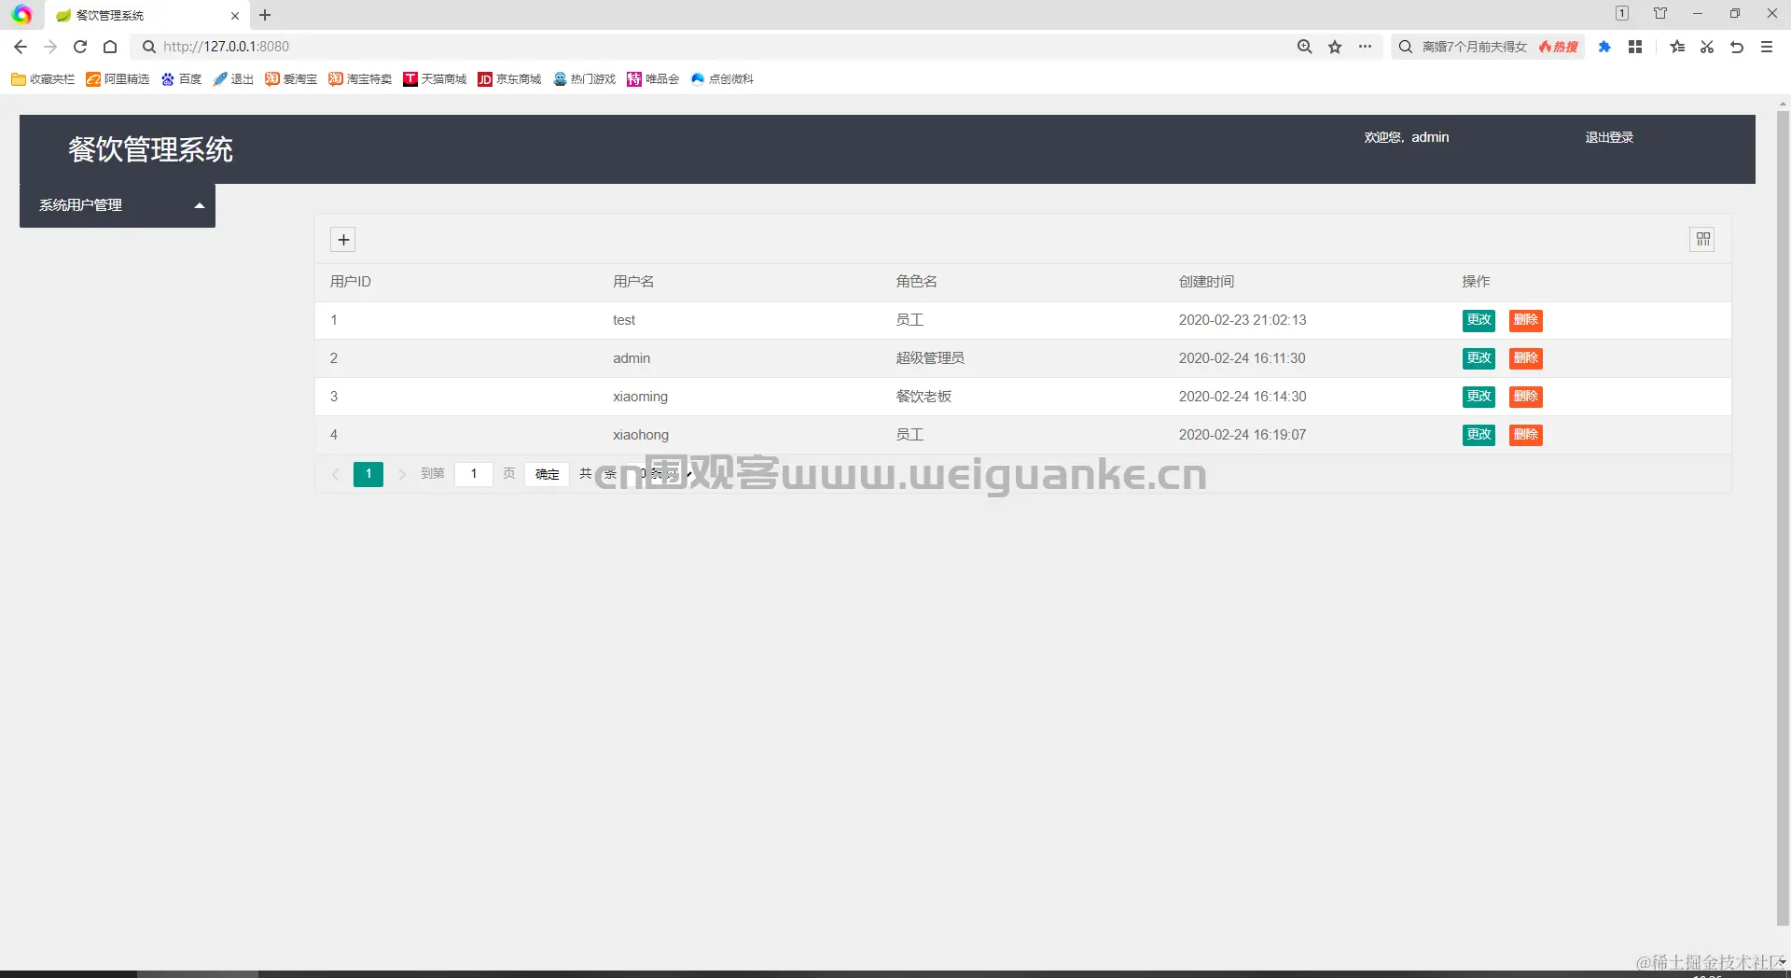Open a new tab with plus button
Viewport: 1791px width, 978px height.
(265, 15)
